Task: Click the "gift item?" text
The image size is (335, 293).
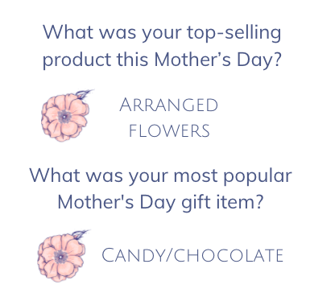Action: pos(222,203)
